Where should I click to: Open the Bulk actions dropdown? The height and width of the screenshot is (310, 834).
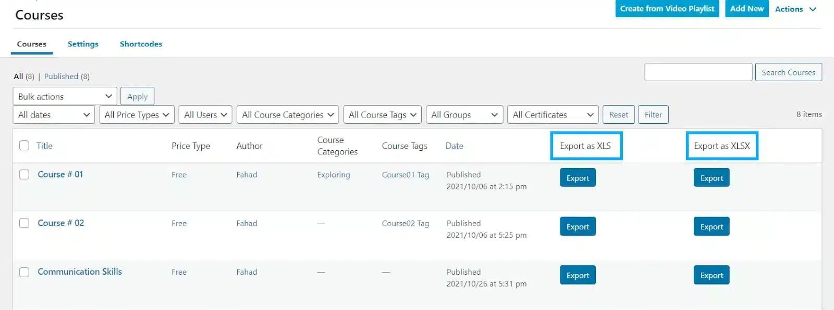coord(65,96)
